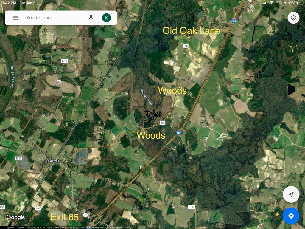This screenshot has width=305, height=229.
Task: Tap the yellow Old Oak Lane label
Action: tap(191, 31)
